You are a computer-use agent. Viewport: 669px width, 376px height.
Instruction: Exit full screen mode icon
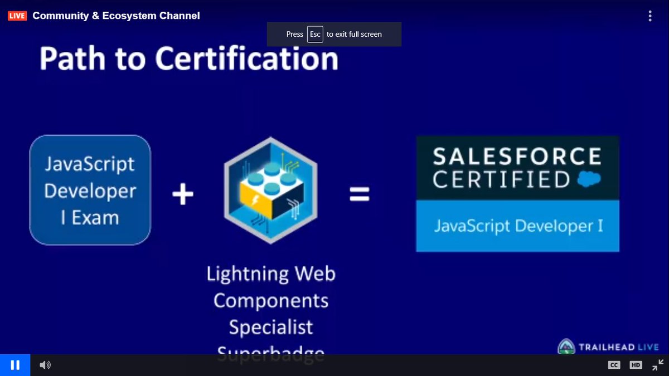click(658, 365)
